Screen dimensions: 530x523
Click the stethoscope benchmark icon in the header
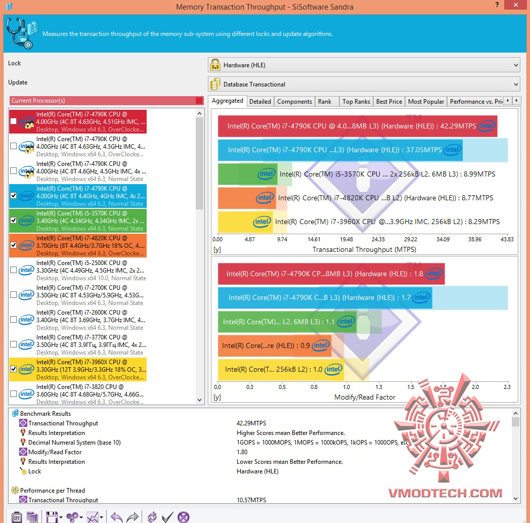pyautogui.click(x=22, y=33)
